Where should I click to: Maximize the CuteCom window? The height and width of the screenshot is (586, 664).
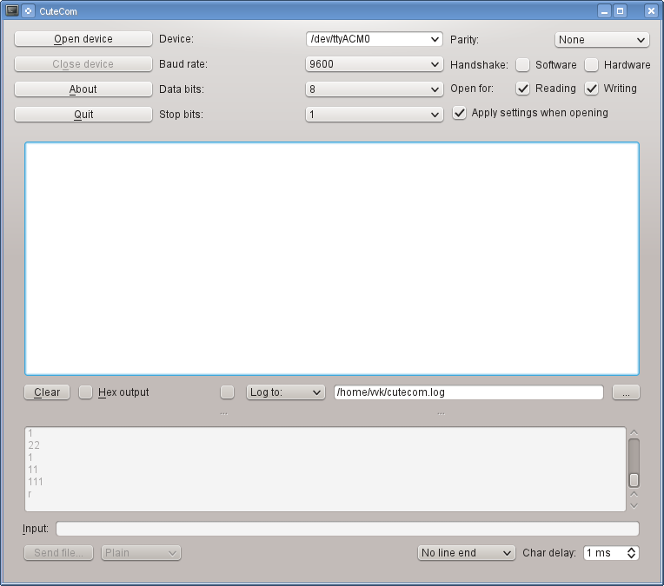click(620, 11)
